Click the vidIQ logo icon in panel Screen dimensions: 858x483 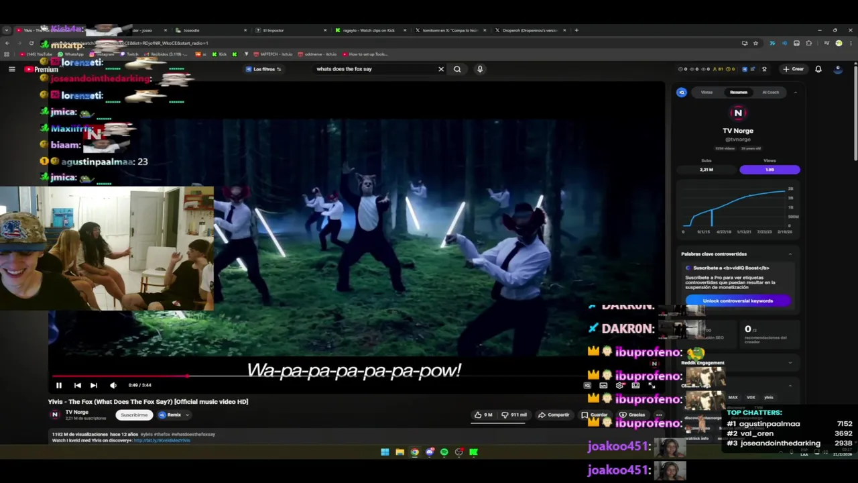[682, 92]
